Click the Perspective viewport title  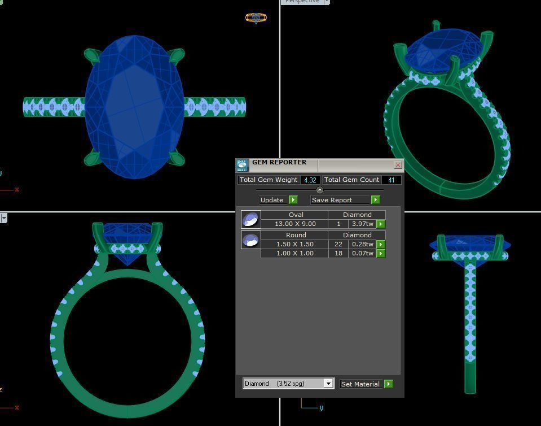coord(302,1)
